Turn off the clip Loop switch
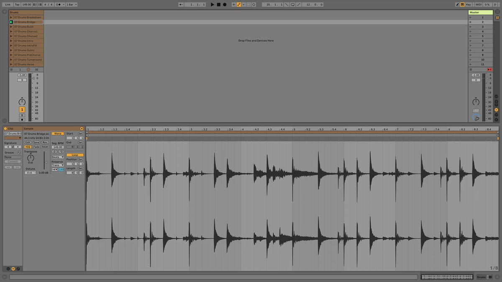 click(75, 155)
